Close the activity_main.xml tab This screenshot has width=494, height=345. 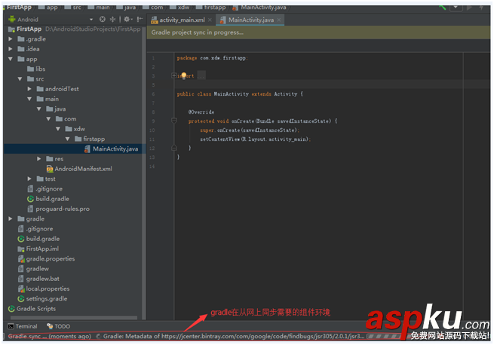[x=210, y=20]
